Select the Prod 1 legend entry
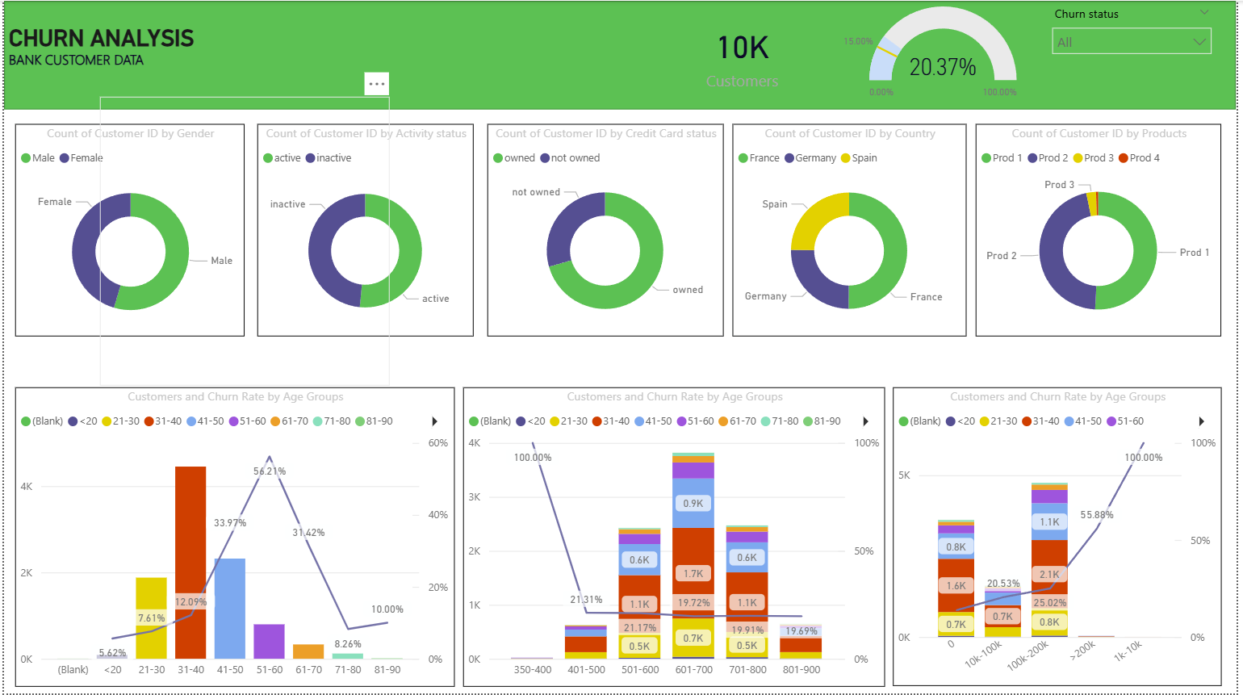 (1002, 158)
